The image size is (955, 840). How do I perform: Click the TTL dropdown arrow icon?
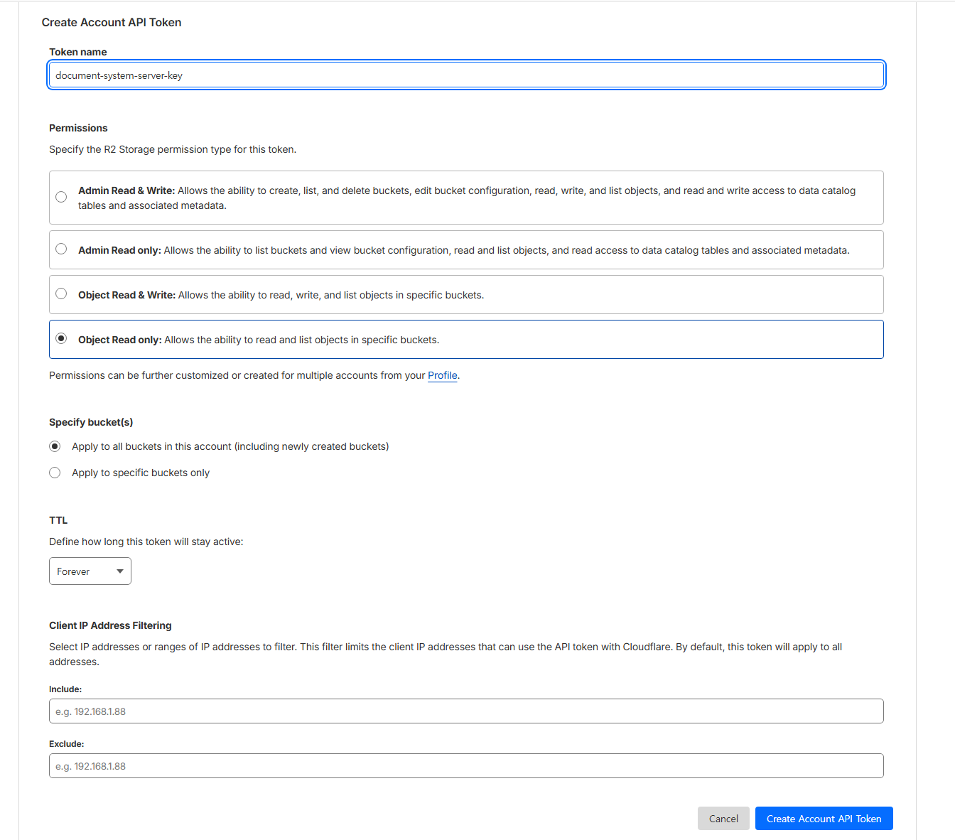pyautogui.click(x=120, y=571)
